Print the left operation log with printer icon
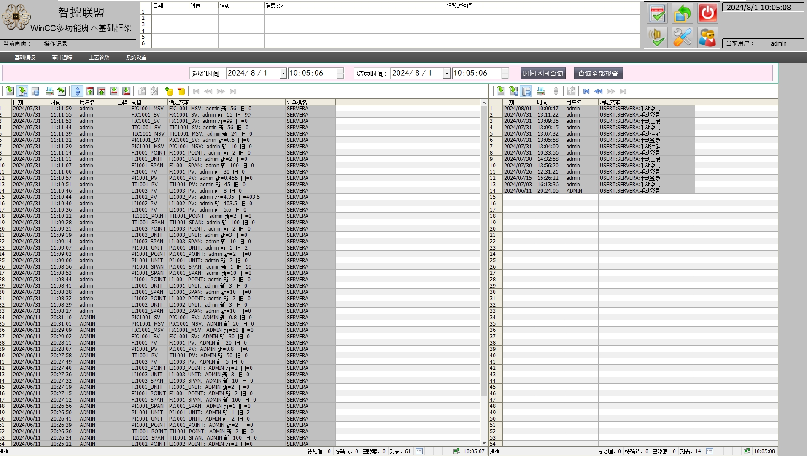Screen dimensions: 807x456 click(x=49, y=91)
